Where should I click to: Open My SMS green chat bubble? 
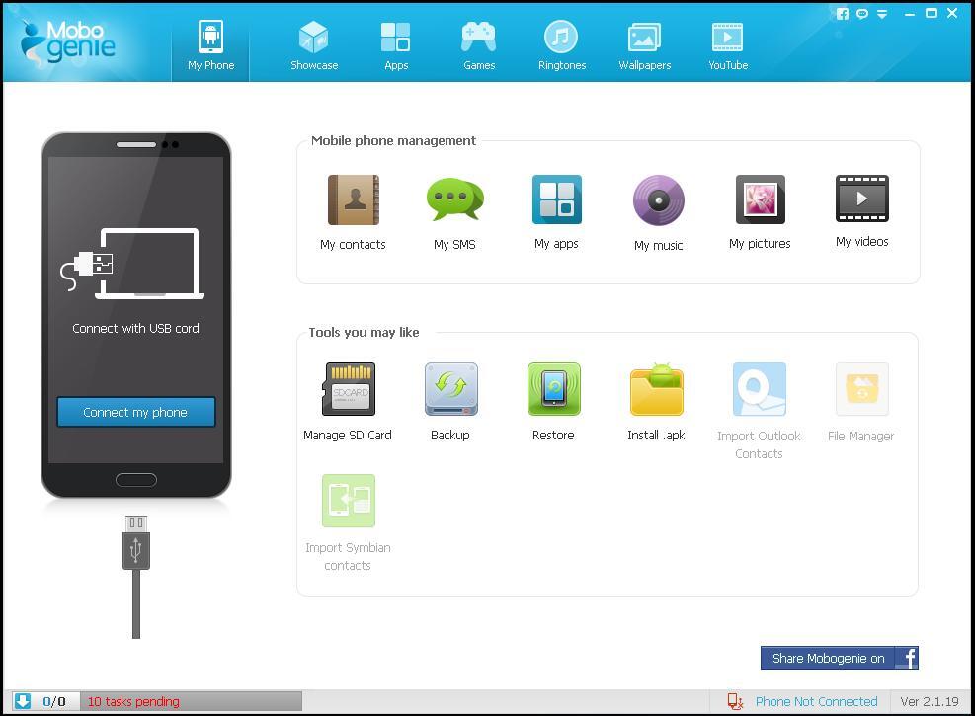(454, 199)
